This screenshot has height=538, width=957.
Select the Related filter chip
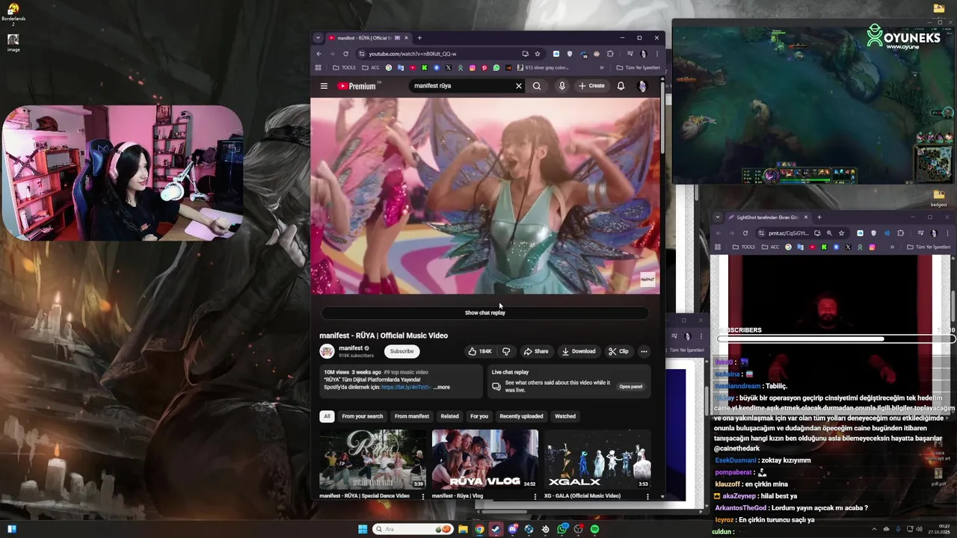(x=449, y=416)
